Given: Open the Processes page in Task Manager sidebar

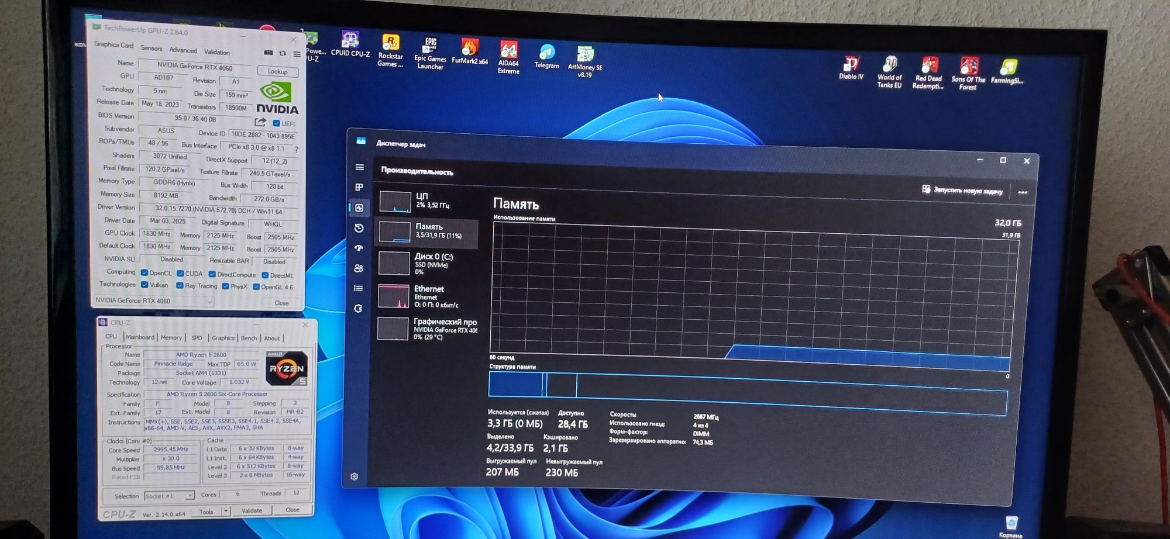Looking at the screenshot, I should (x=359, y=187).
